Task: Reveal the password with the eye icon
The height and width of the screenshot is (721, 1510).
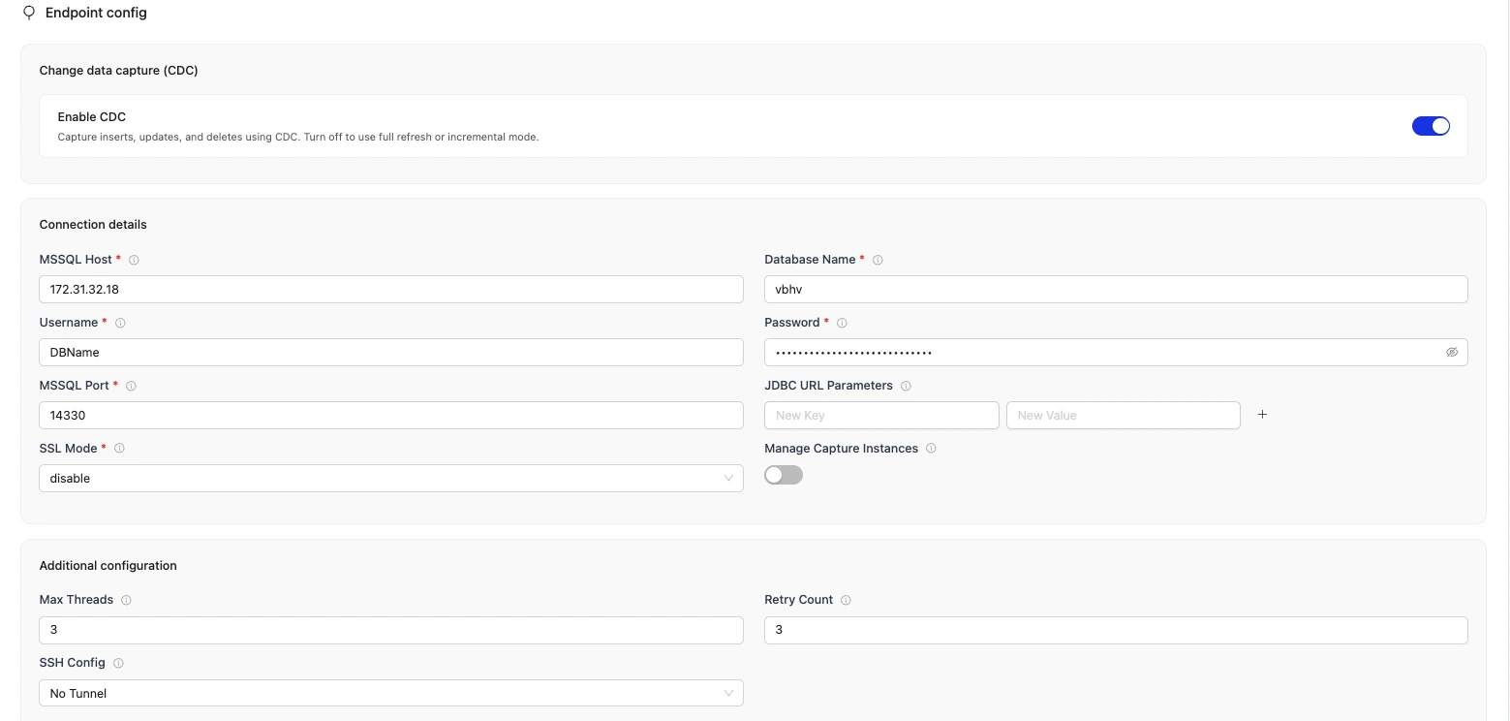Action: (1451, 352)
